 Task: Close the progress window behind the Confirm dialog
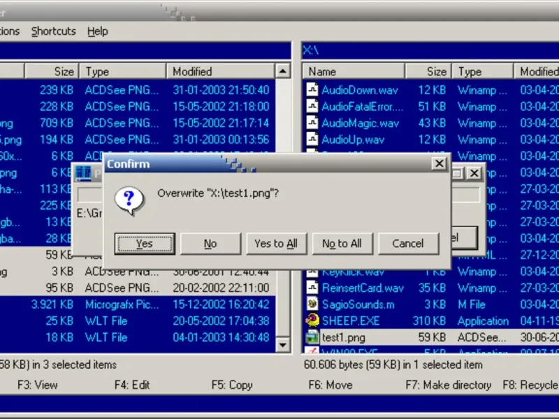(x=474, y=173)
